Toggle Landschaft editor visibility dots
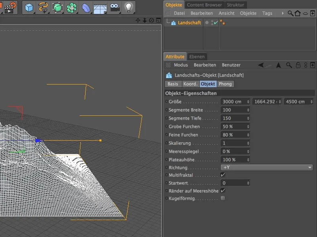The width and height of the screenshot is (317, 237). coord(212,23)
